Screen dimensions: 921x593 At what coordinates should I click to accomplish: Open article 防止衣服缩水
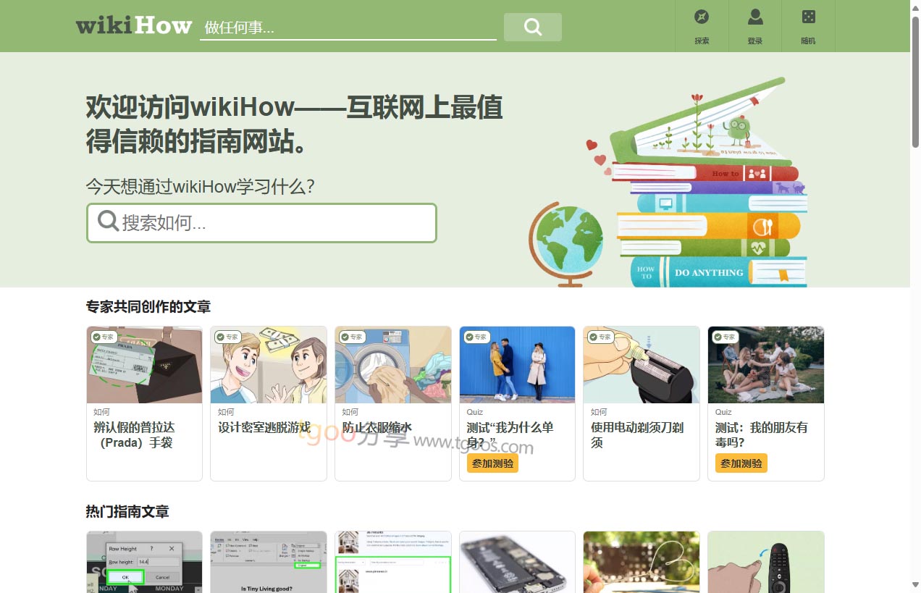377,427
